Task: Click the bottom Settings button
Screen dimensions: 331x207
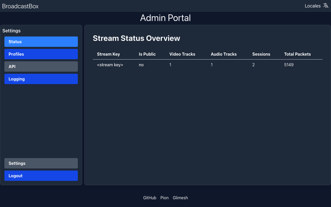Action: point(41,163)
